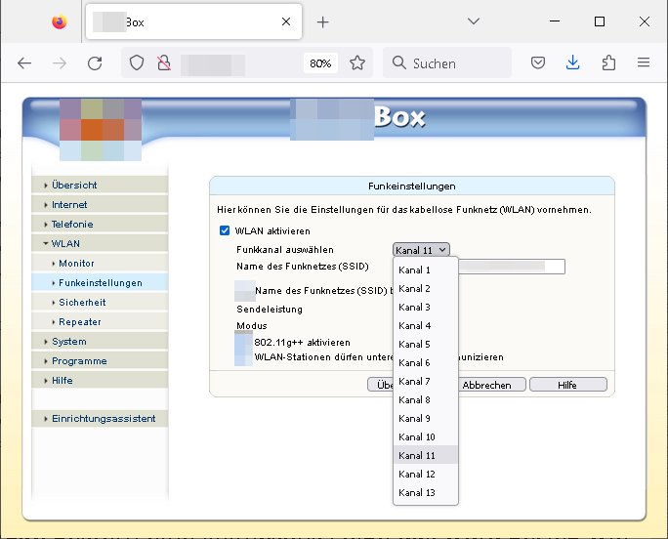
Task: Uncheck WLAN aktivieren checkbox
Action: pos(225,230)
